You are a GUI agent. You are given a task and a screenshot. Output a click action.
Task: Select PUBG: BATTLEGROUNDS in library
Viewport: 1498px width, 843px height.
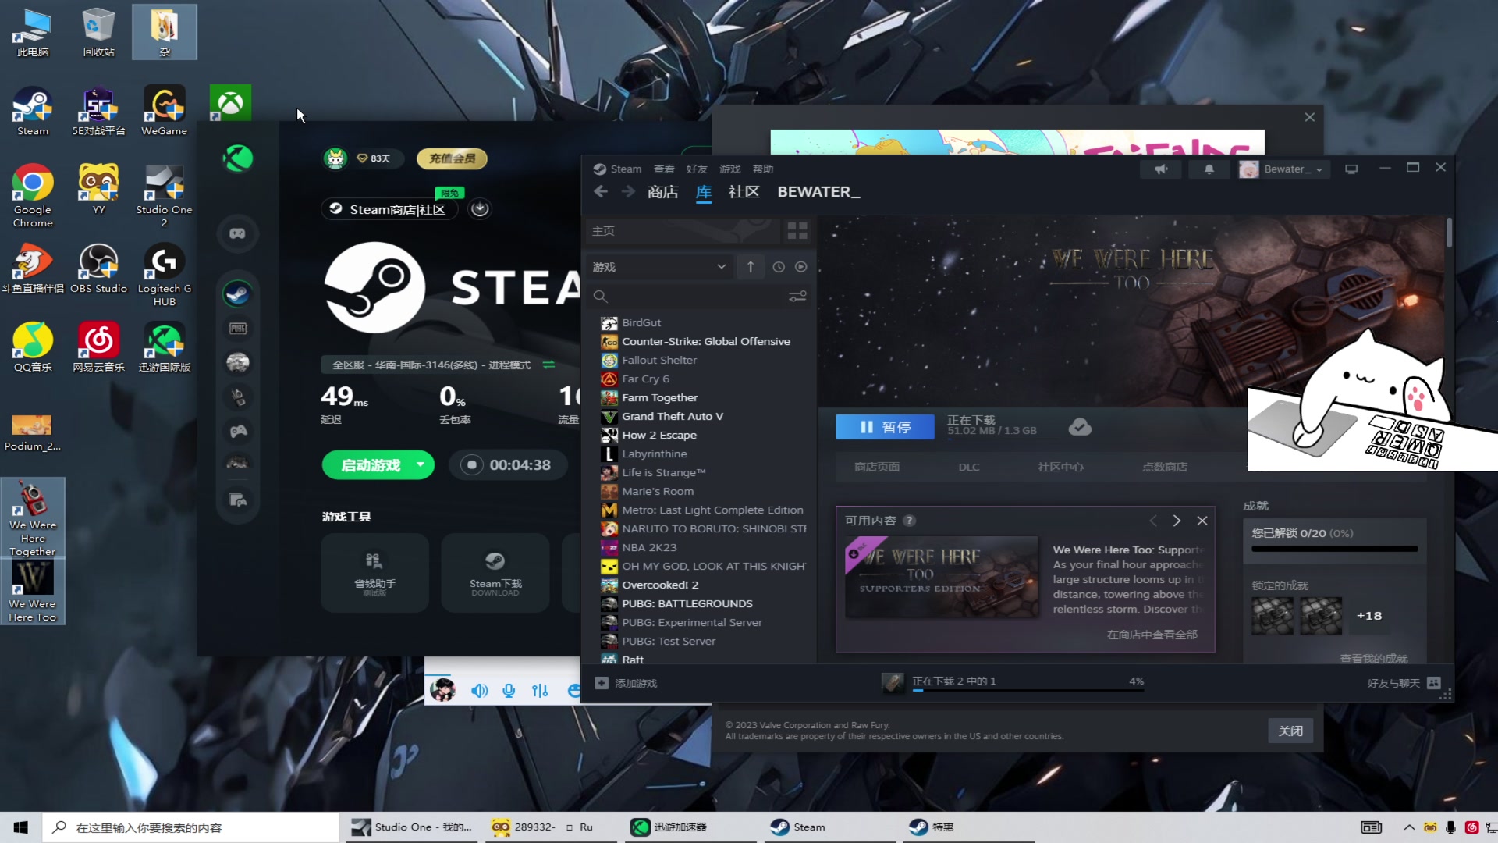(x=687, y=603)
